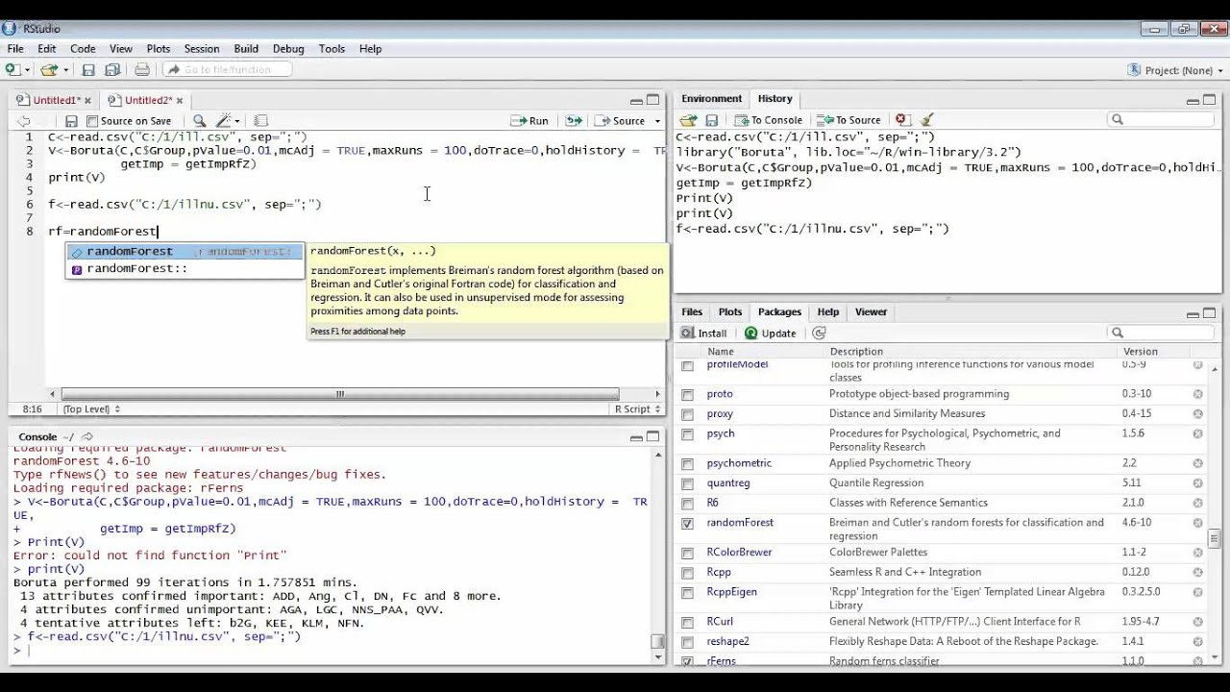Screen dimensions: 1230x692
Task: Switch to the Untitled1* editor tab
Action: (54, 100)
